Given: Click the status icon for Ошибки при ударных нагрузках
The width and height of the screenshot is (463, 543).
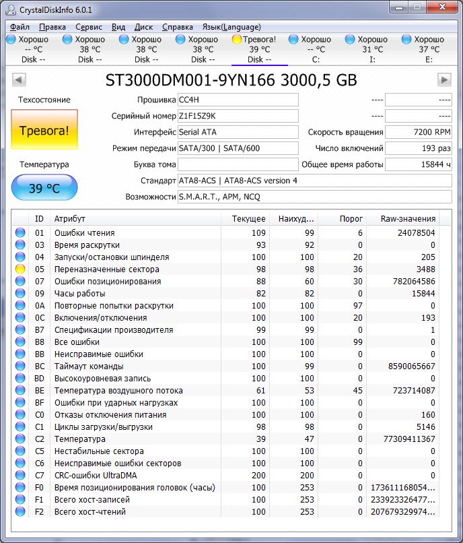Looking at the screenshot, I should tap(20, 402).
